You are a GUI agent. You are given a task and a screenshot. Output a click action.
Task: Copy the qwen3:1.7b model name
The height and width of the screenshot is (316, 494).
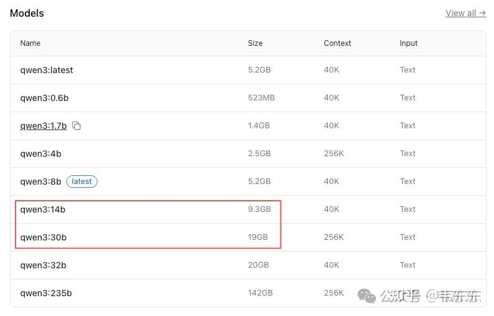[77, 126]
